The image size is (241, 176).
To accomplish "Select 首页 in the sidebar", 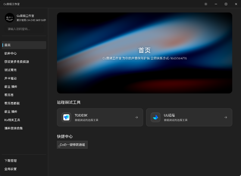I will [x=24, y=45].
